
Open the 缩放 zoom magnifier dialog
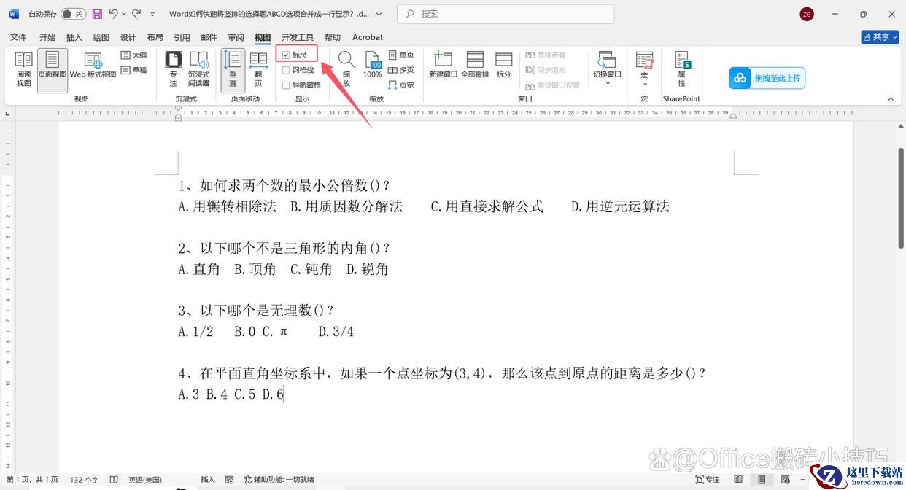(x=346, y=69)
